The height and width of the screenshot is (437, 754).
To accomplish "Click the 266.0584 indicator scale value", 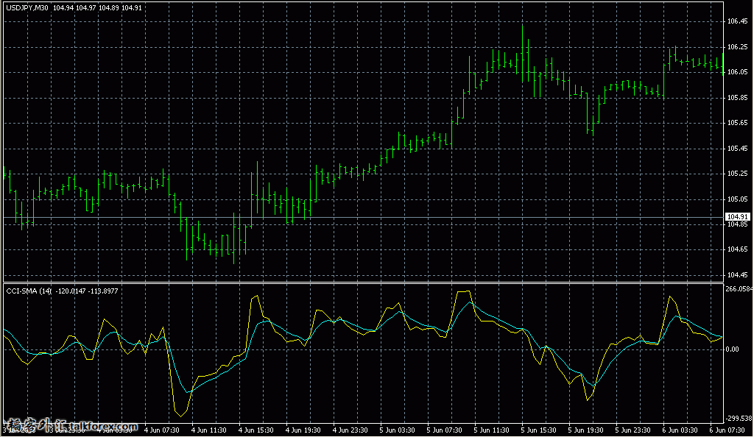I will 739,289.
